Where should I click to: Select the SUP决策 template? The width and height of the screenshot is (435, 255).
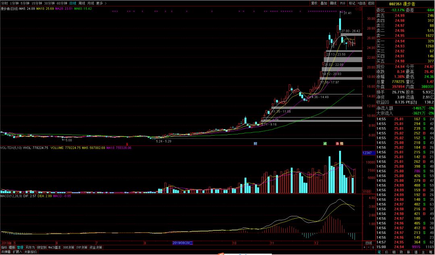click(82, 247)
